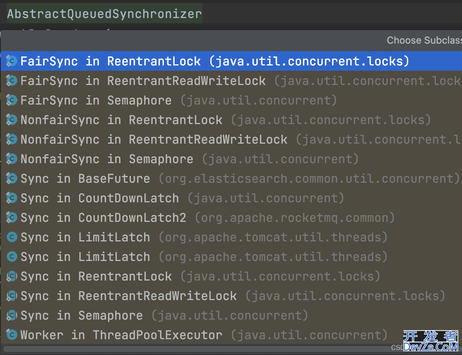Click class icon beside Sync in CountDownLatch2
Viewport: 462px width, 355px height.
(12, 218)
